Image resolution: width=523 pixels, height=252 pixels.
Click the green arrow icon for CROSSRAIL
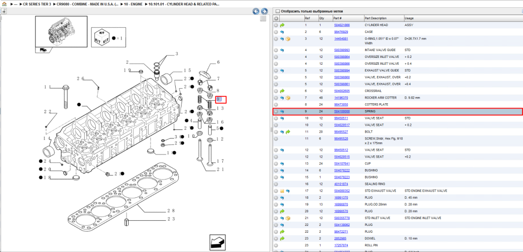(x=282, y=91)
